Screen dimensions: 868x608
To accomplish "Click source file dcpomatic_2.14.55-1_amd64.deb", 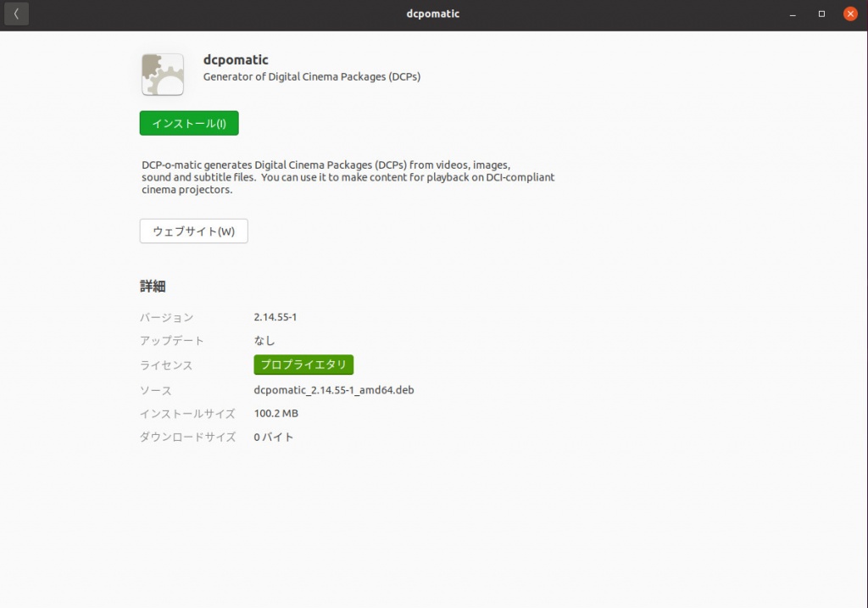I will 334,390.
